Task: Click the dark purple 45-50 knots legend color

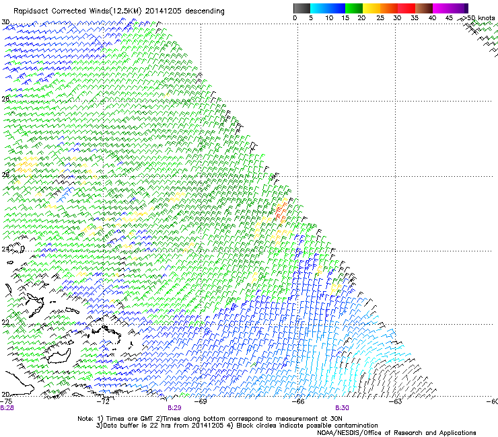Action: pos(459,8)
